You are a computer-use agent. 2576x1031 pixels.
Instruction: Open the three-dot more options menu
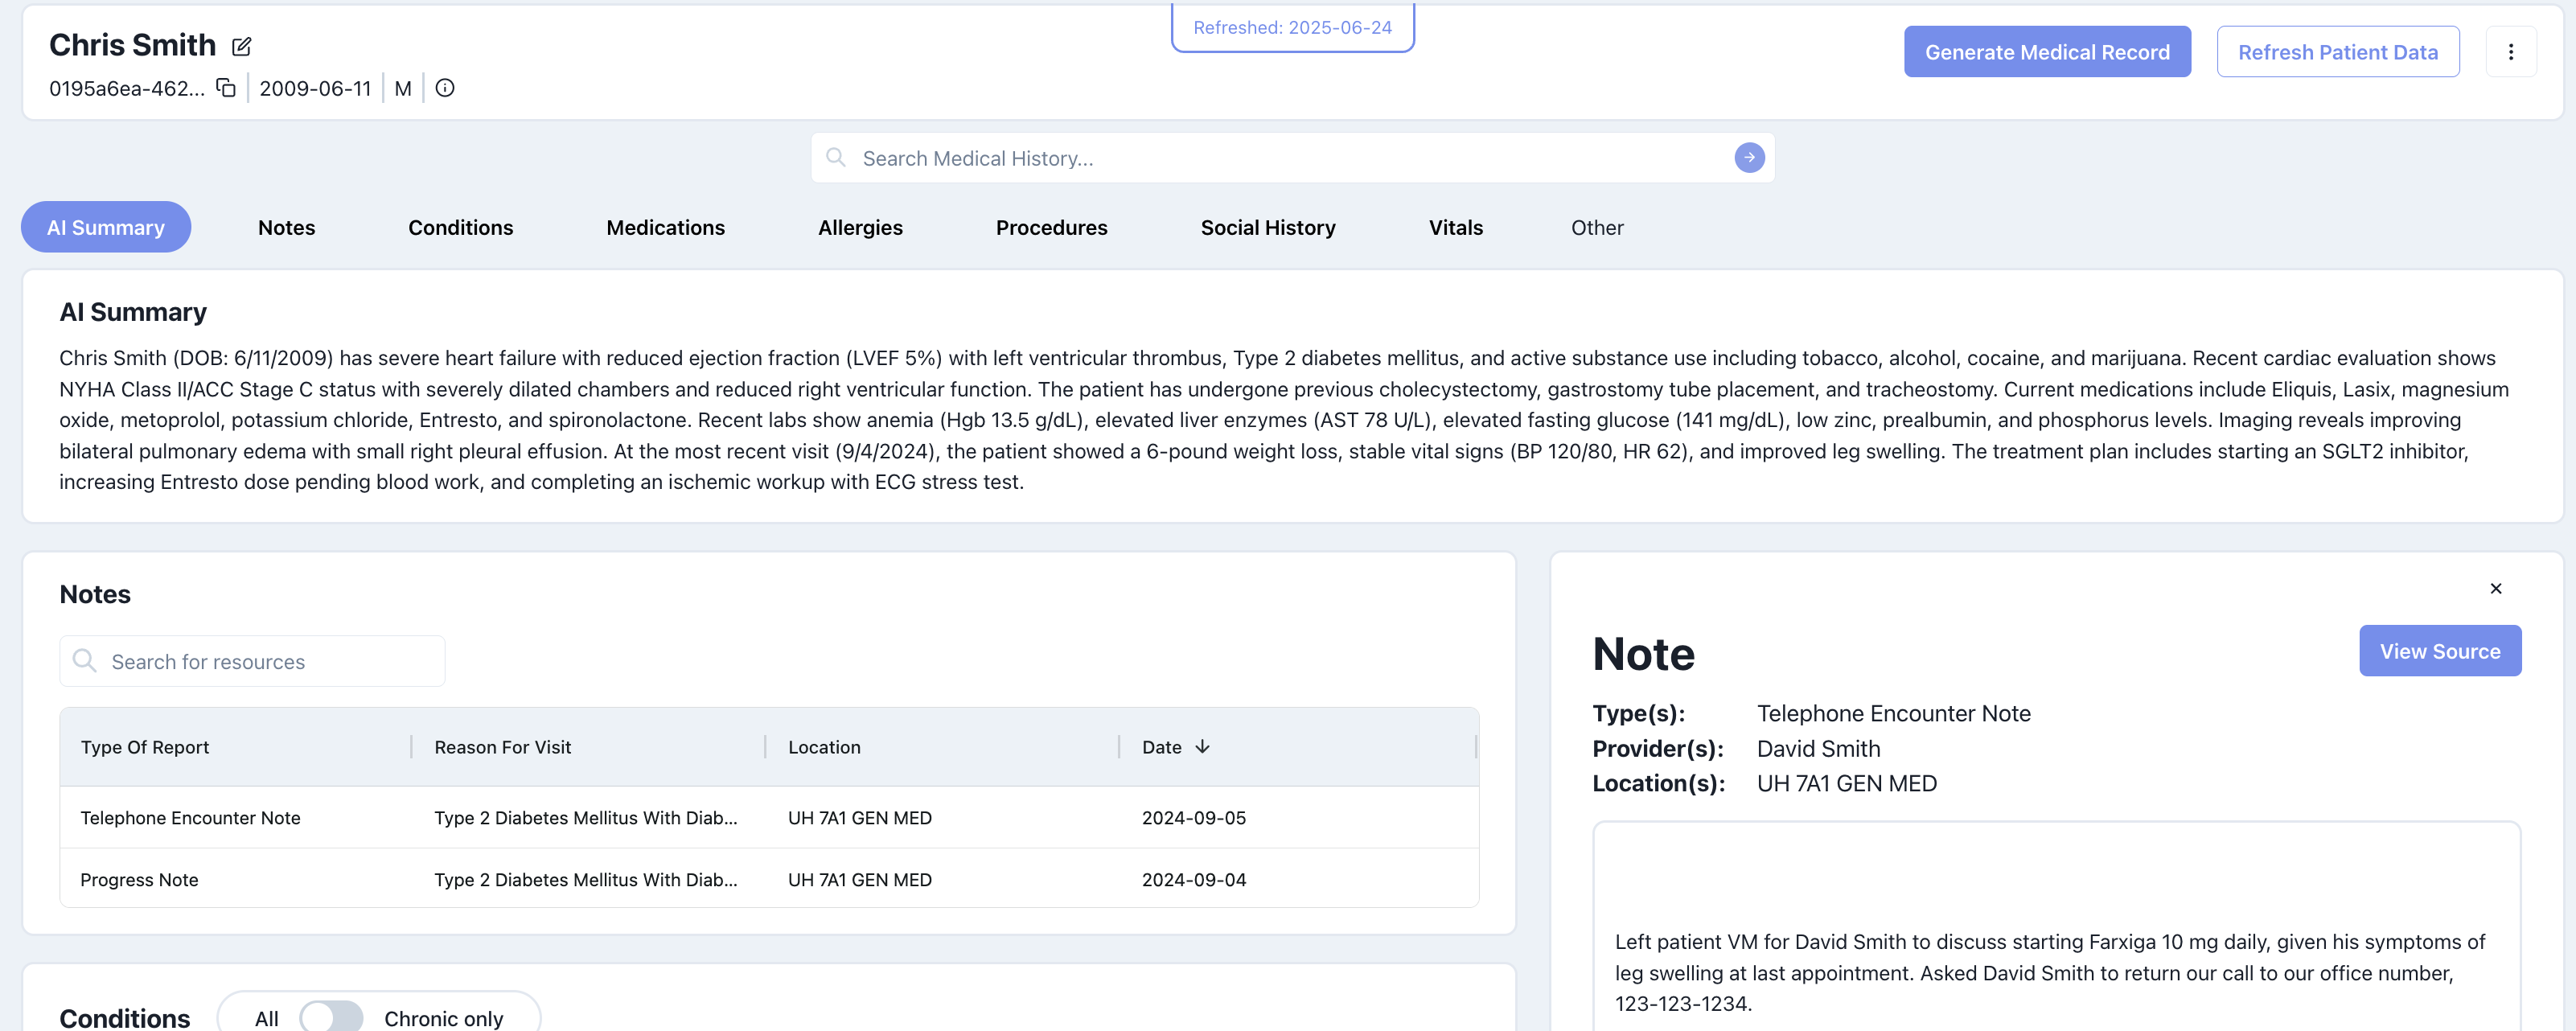[x=2510, y=52]
